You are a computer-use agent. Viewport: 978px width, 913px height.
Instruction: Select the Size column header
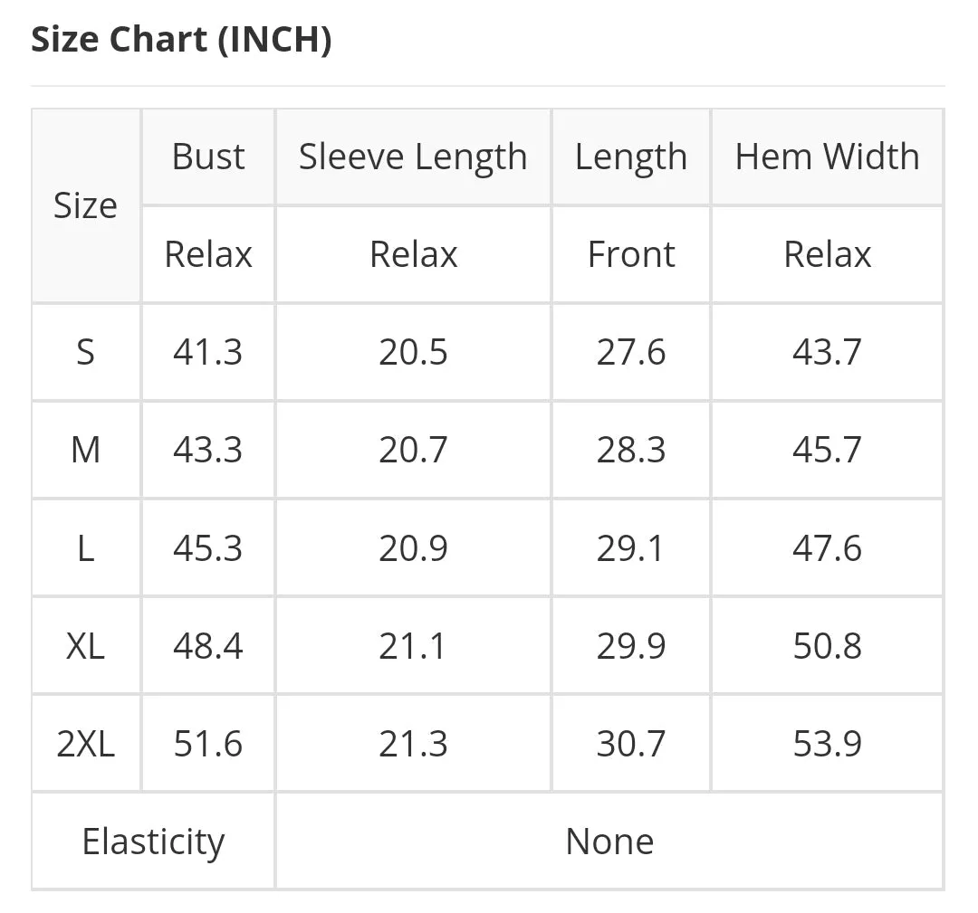pos(85,205)
